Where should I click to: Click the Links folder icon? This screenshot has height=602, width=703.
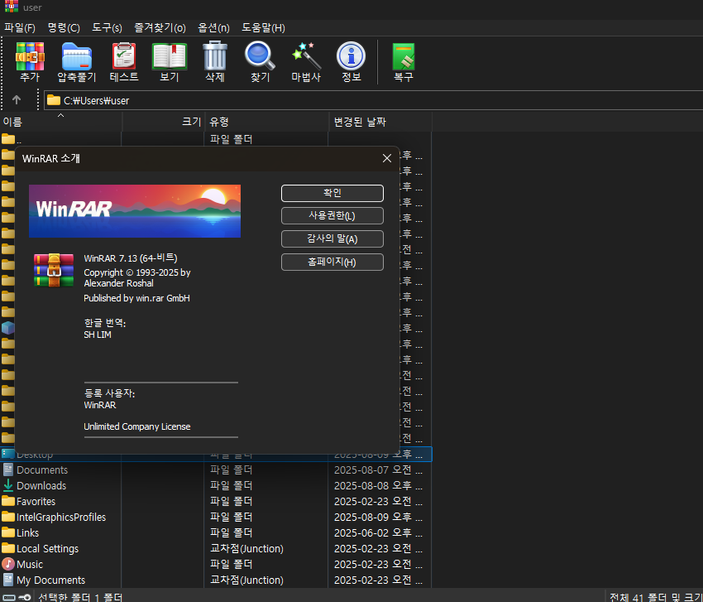click(8, 532)
